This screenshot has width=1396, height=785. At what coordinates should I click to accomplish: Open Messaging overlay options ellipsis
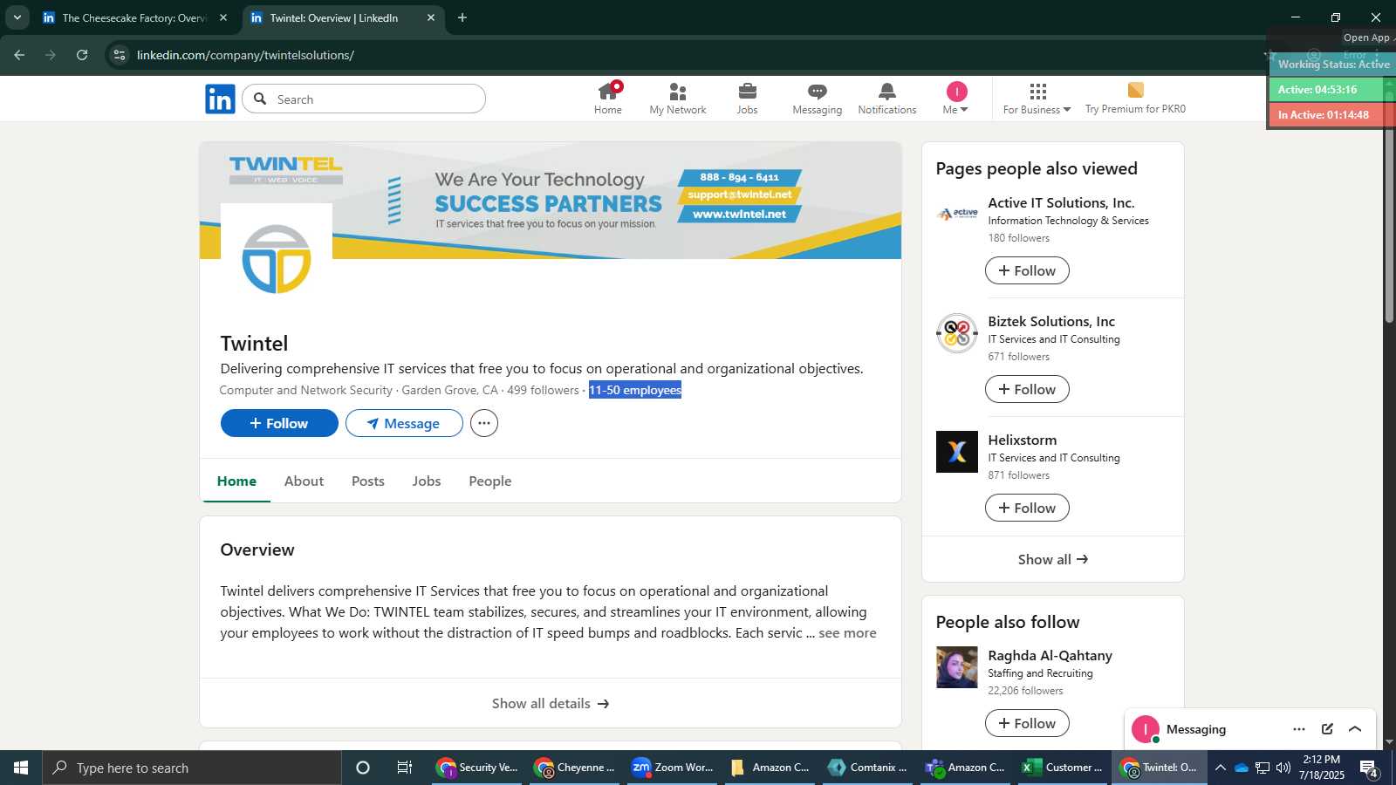(x=1299, y=729)
